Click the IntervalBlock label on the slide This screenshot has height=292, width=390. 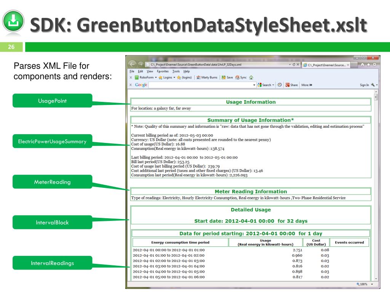point(52,222)
